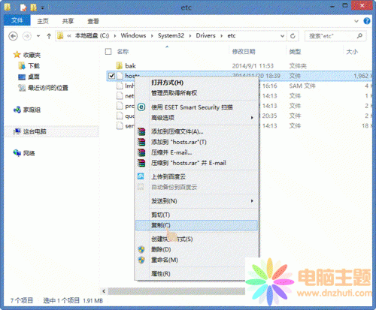Click Drivers breadcrumb in address bar

(x=206, y=35)
